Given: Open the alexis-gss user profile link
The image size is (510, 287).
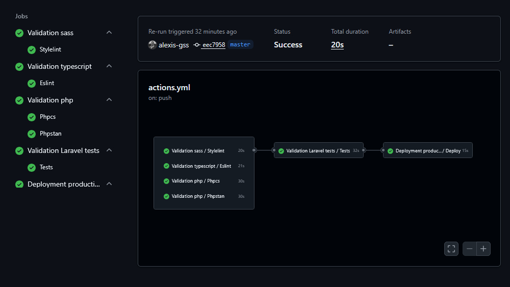Looking at the screenshot, I should [x=174, y=45].
